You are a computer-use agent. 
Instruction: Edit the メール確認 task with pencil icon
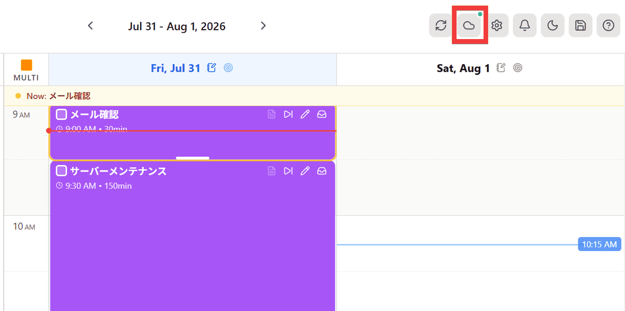tap(305, 114)
